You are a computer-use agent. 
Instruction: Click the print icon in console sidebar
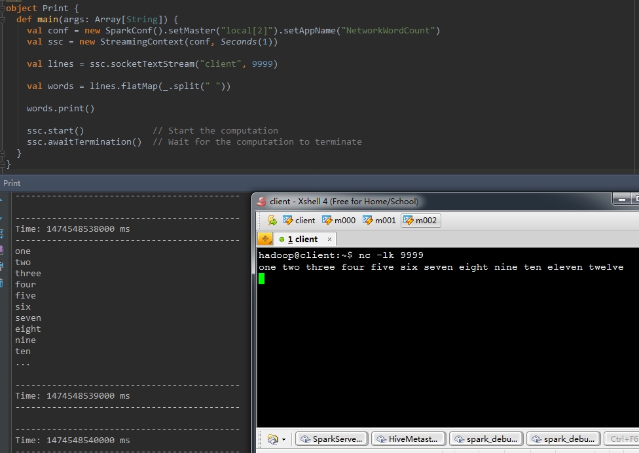(x=1, y=266)
